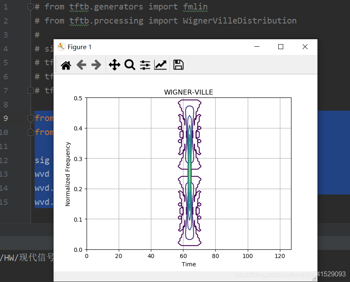Open the figure options curve editor icon

pos(160,65)
